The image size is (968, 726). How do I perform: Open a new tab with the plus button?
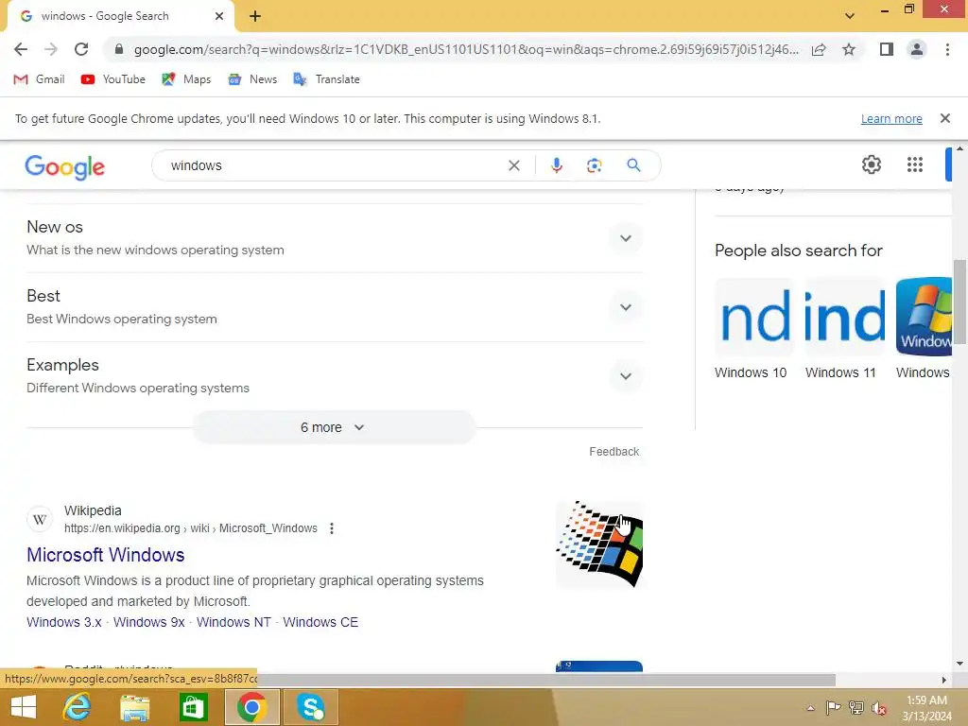click(255, 16)
